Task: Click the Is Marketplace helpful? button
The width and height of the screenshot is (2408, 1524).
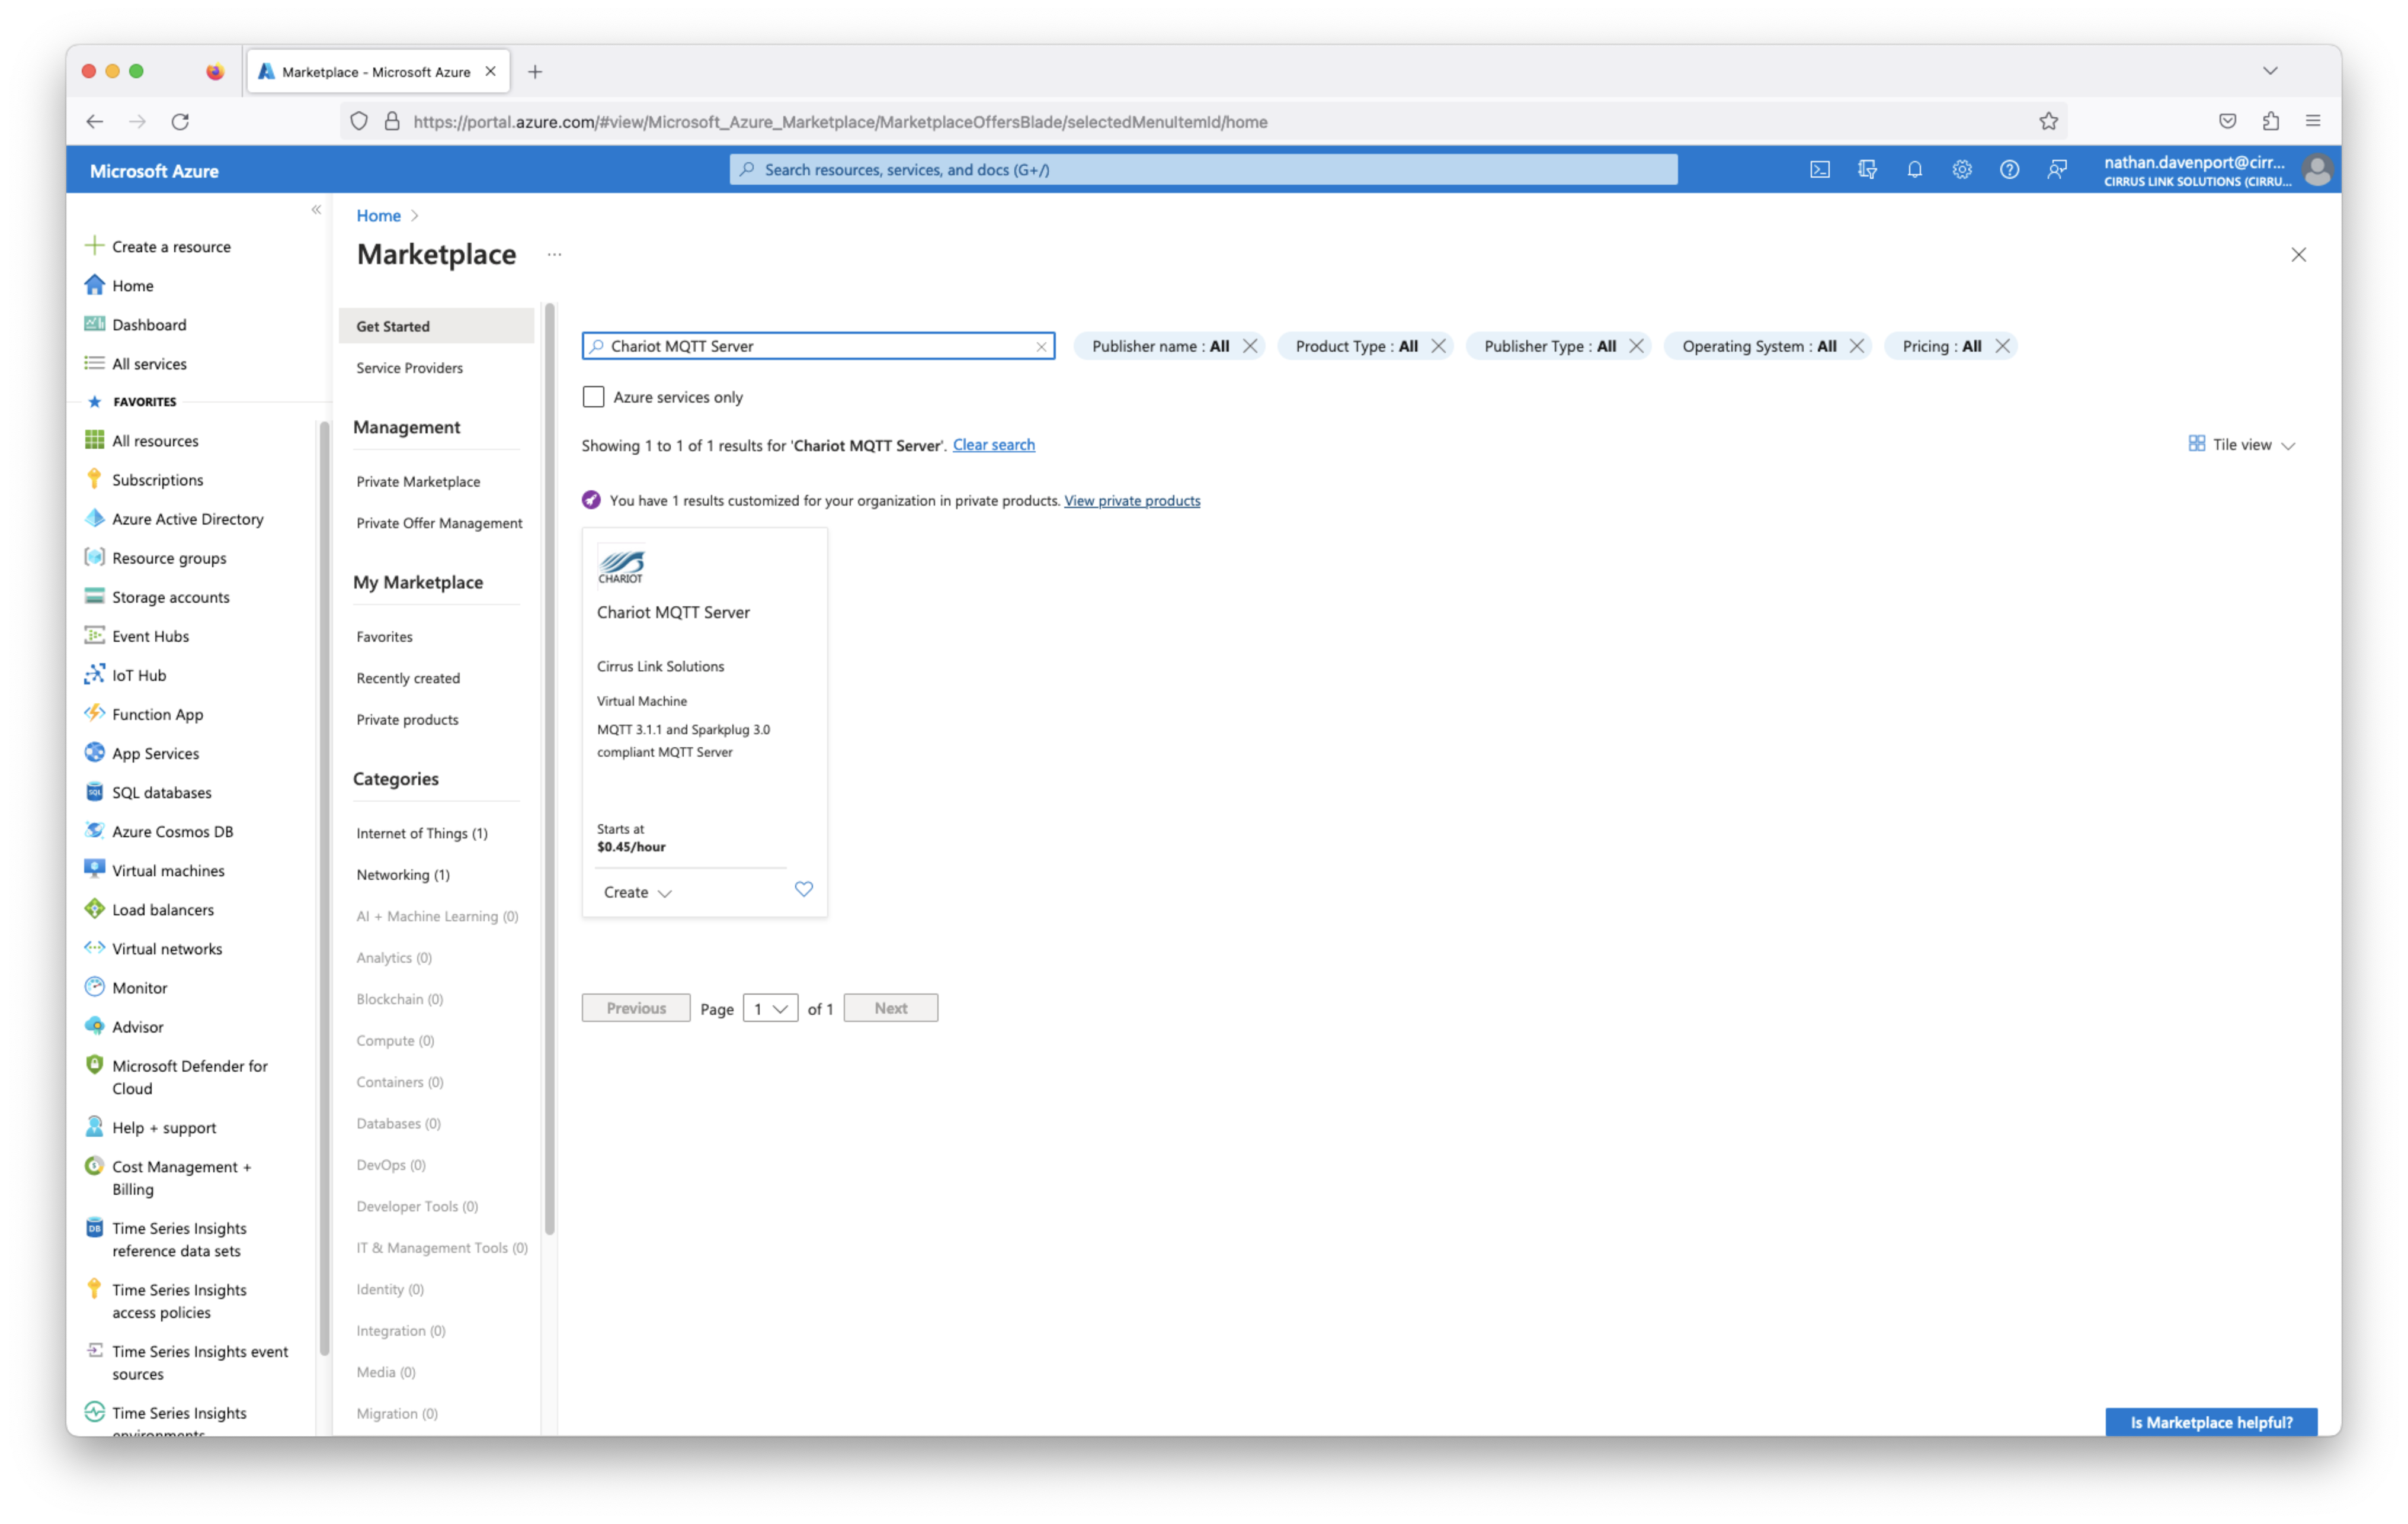Action: pos(2210,1421)
